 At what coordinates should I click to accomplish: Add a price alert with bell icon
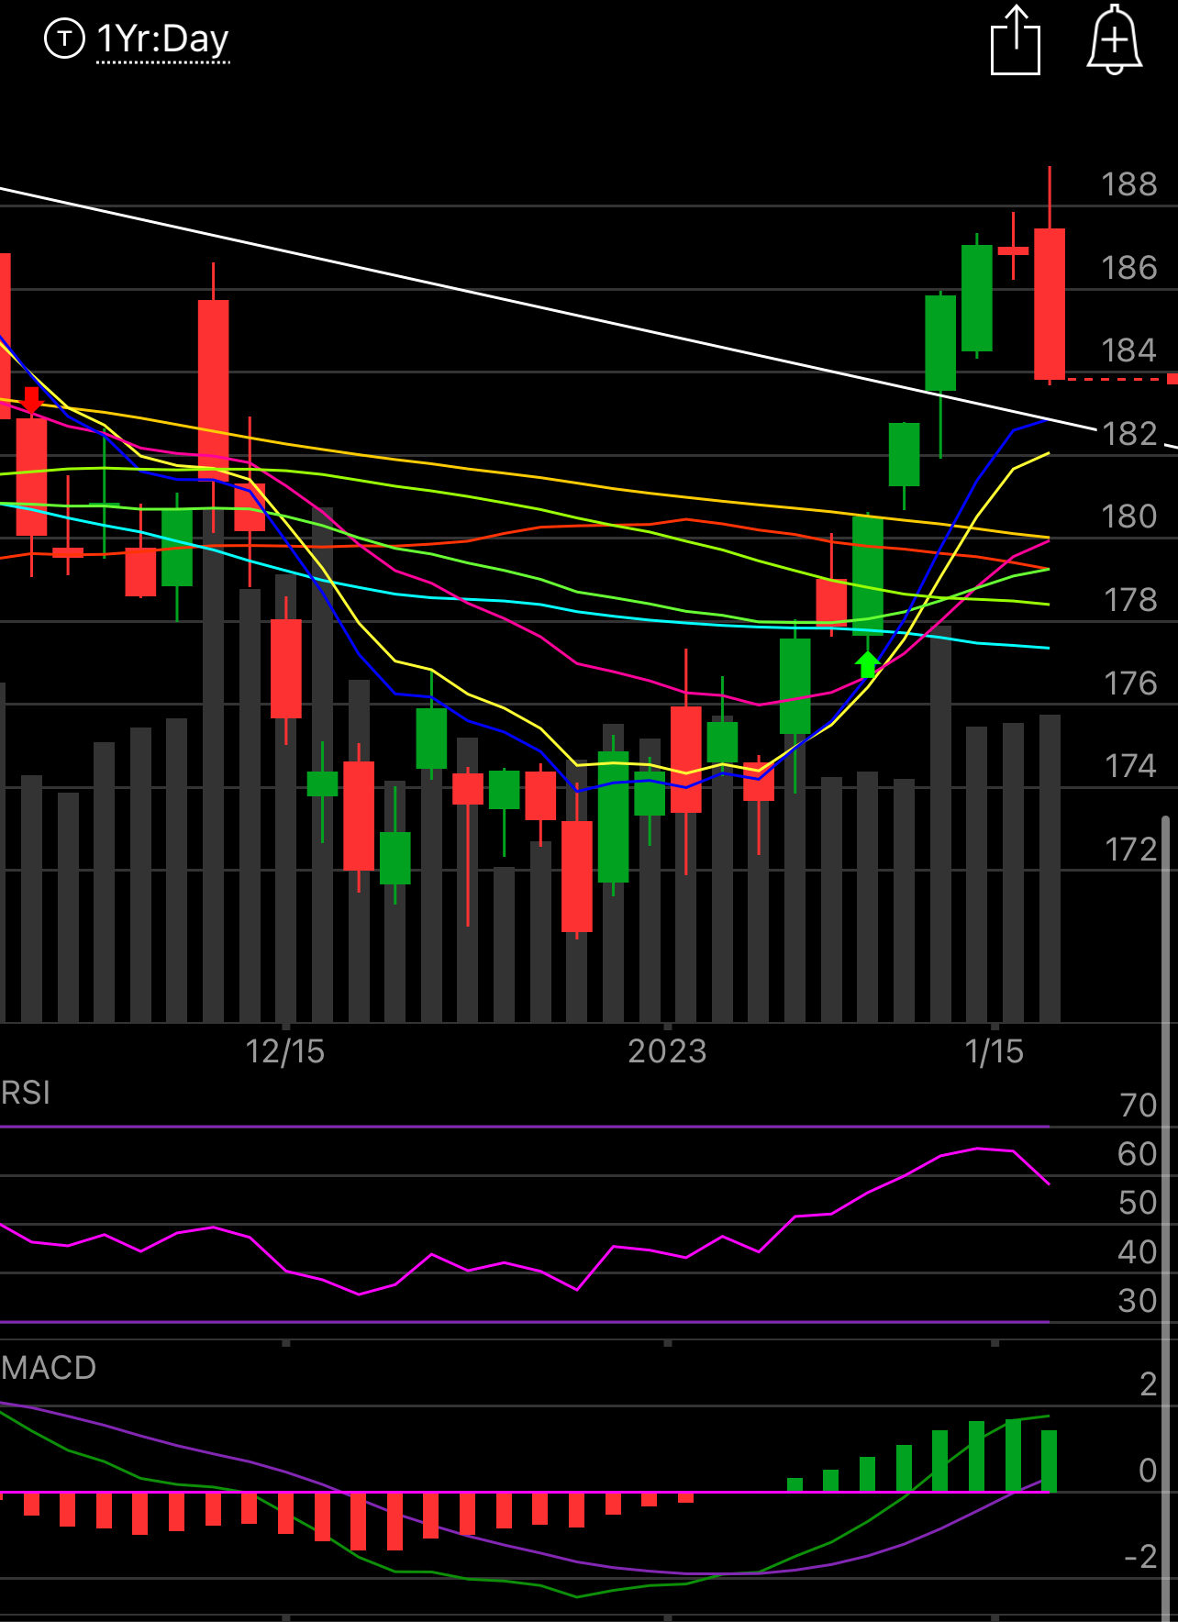point(1115,39)
